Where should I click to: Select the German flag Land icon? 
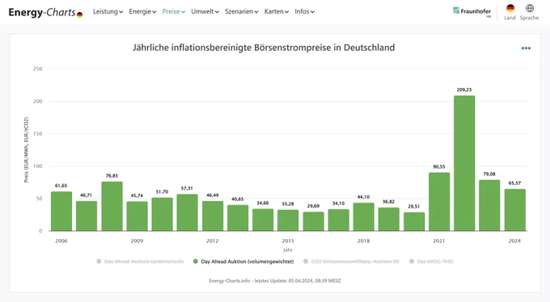(510, 8)
